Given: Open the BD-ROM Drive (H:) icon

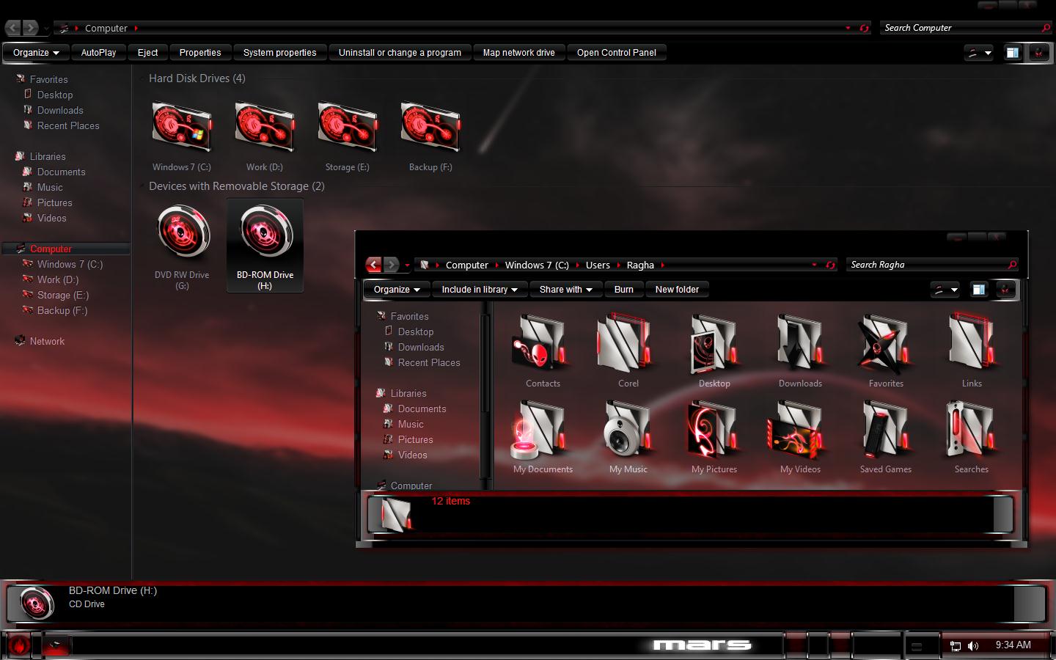Looking at the screenshot, I should pos(265,233).
